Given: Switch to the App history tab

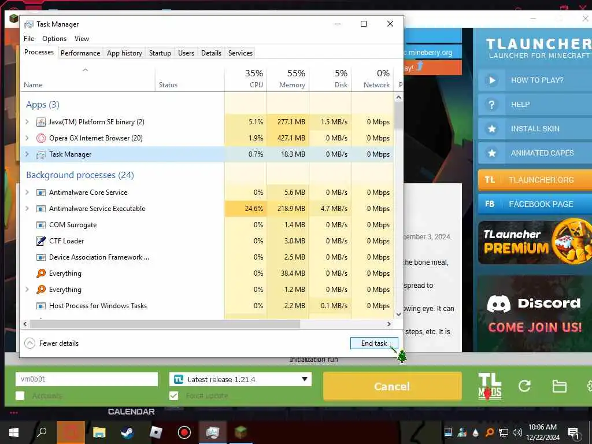Looking at the screenshot, I should pos(125,53).
